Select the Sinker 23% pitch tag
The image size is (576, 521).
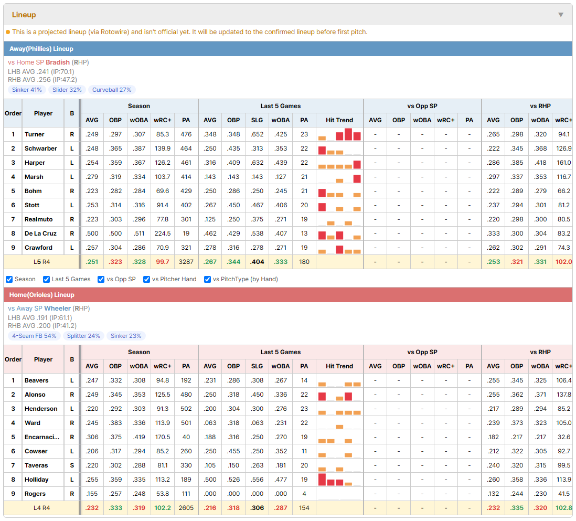(x=126, y=336)
